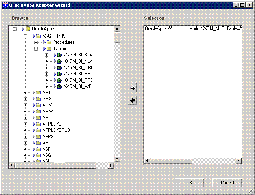Click Browse tree scroll down arrow
The width and height of the screenshot is (255, 195).
point(117,159)
